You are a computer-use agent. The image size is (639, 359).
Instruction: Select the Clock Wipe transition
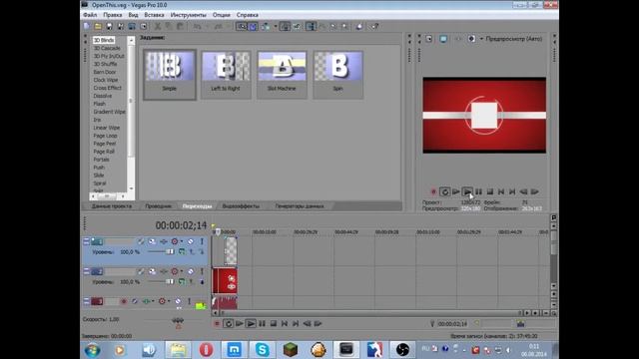106,80
